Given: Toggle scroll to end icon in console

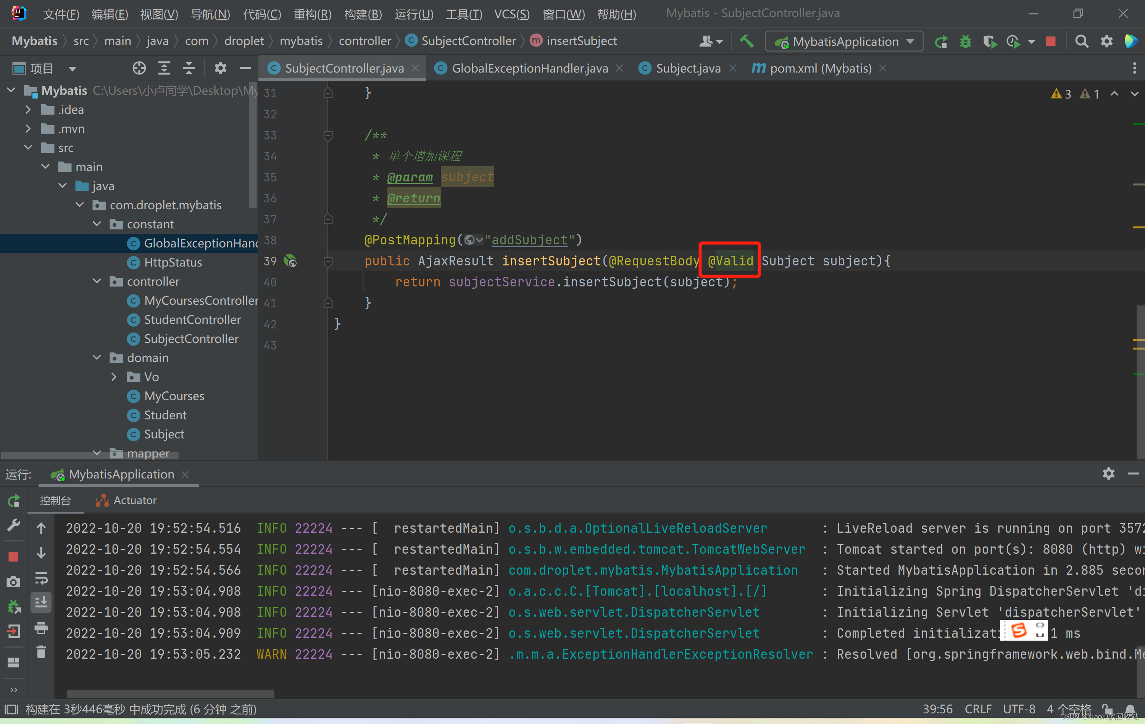Looking at the screenshot, I should (41, 602).
